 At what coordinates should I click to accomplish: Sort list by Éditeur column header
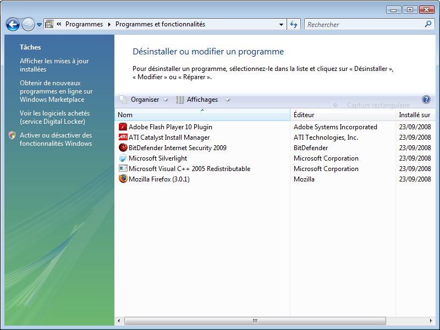point(343,115)
